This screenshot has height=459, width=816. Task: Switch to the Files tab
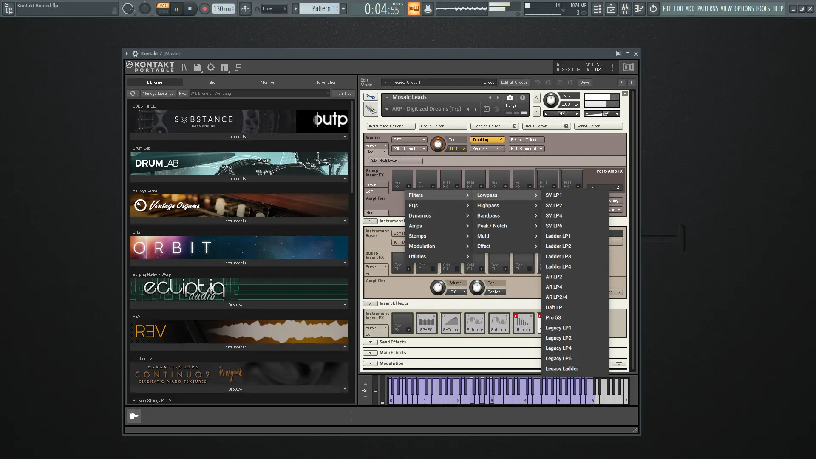click(x=211, y=82)
